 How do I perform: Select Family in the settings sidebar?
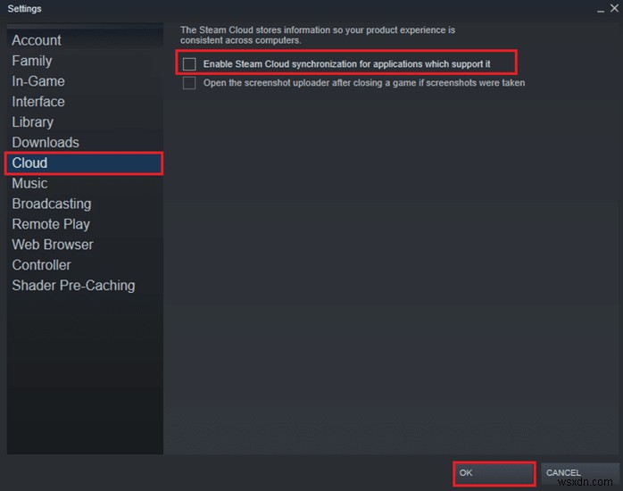coord(32,61)
